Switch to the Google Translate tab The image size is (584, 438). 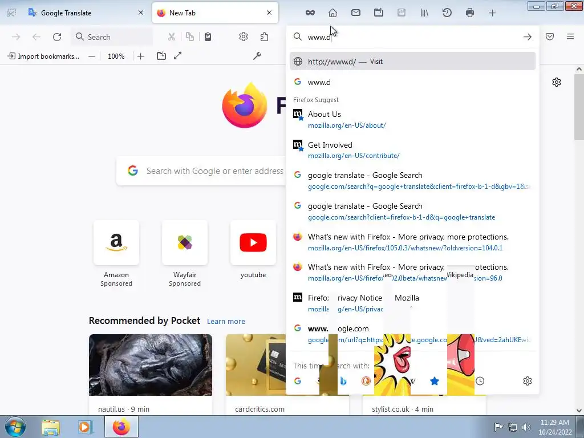click(86, 13)
